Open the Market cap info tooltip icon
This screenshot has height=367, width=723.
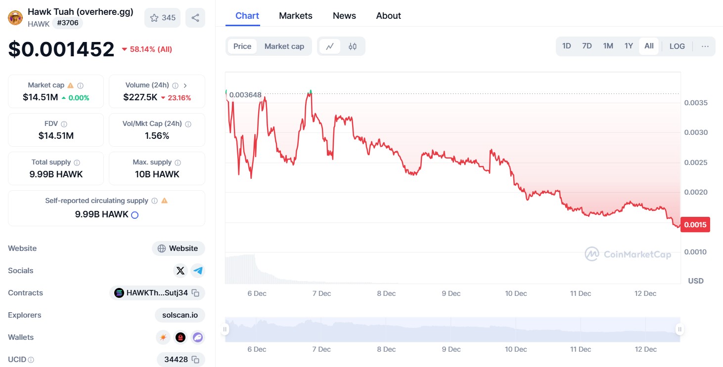(81, 85)
